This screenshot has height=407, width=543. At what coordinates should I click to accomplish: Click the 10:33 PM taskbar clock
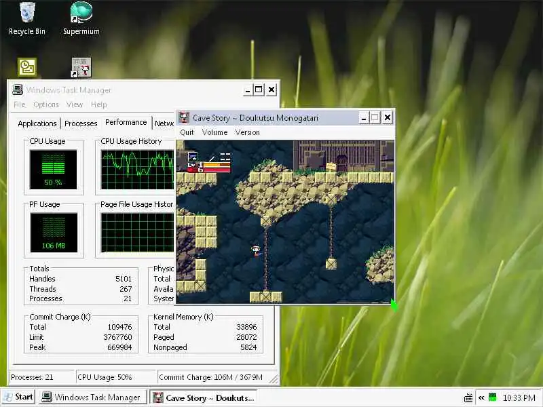pyautogui.click(x=519, y=398)
